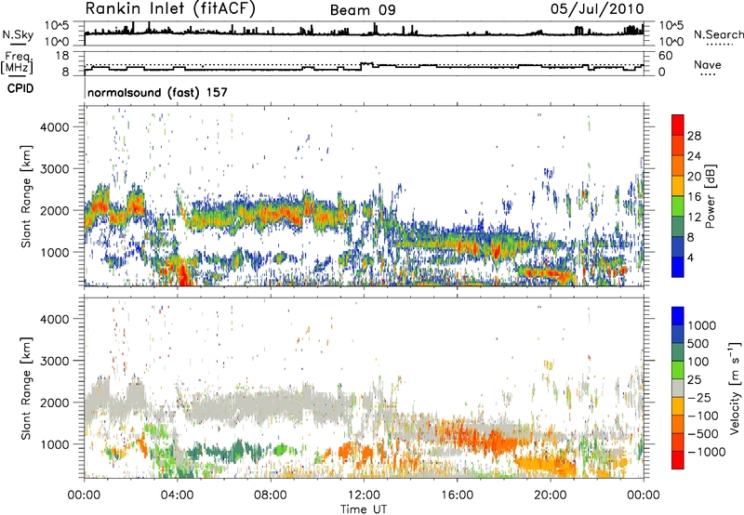Click the date '05/Jul/2010'
The height and width of the screenshot is (515, 744).
pos(597,9)
